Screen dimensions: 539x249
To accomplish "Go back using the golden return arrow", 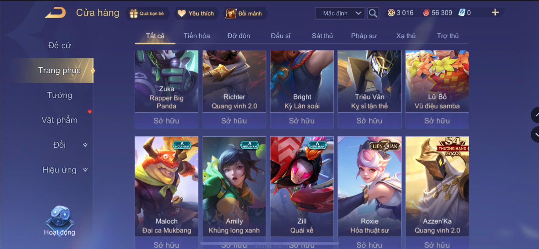I will click(x=56, y=13).
